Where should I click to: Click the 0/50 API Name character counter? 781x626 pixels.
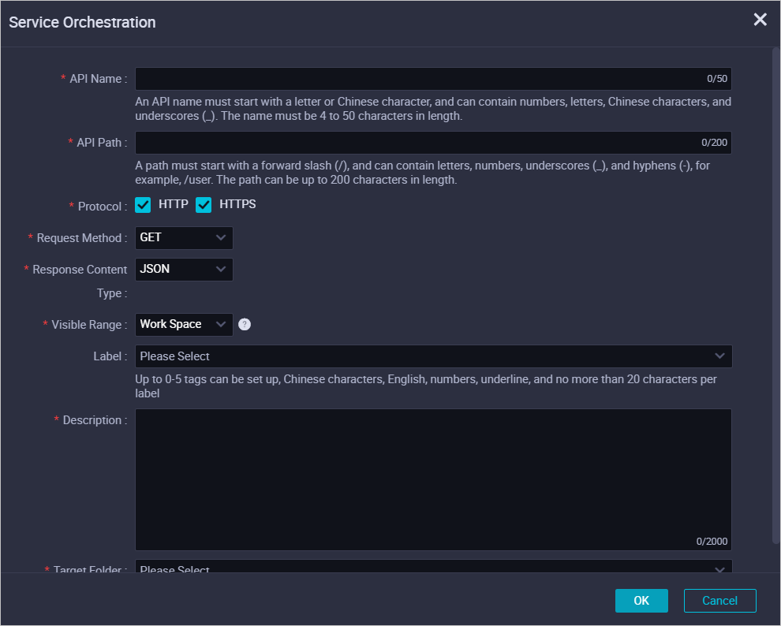click(717, 79)
